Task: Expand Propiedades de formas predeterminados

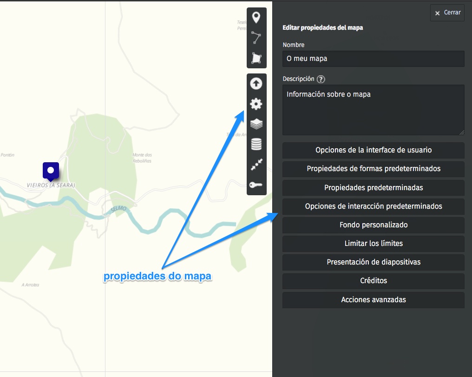Action: tap(373, 169)
